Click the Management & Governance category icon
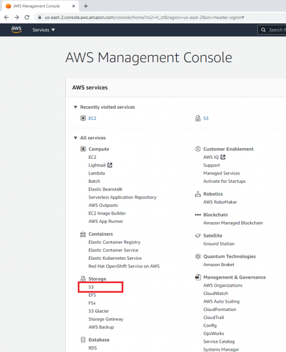The width and height of the screenshot is (286, 352). [198, 277]
